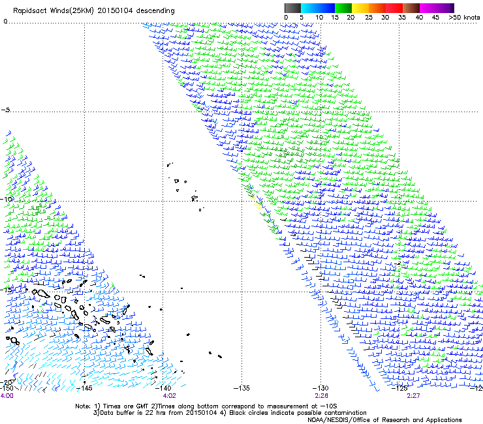Click the purple '4:00' time label
The width and height of the screenshot is (483, 424).
[7, 396]
